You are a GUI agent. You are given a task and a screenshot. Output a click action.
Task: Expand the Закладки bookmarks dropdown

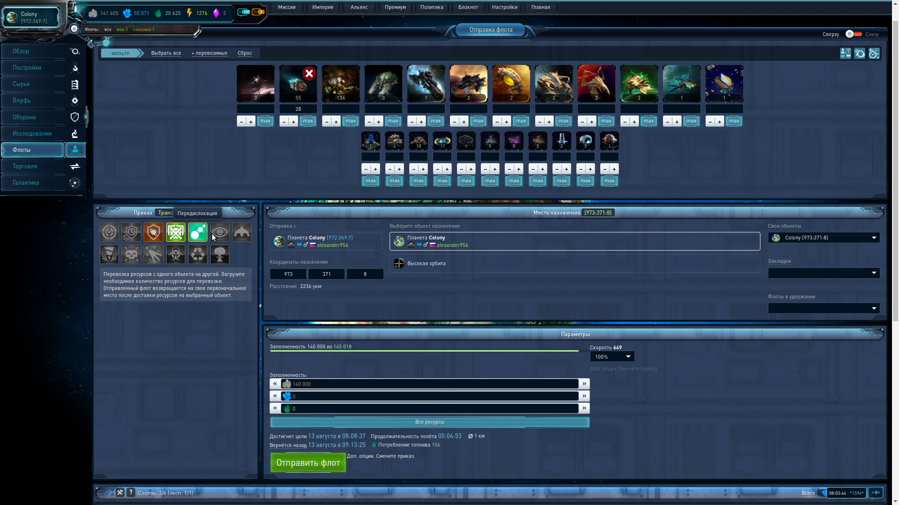[x=824, y=273]
